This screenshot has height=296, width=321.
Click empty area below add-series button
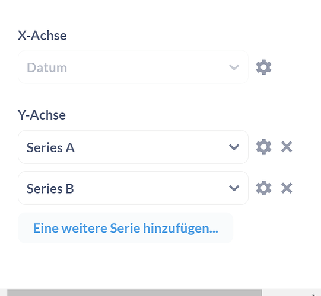point(144,266)
